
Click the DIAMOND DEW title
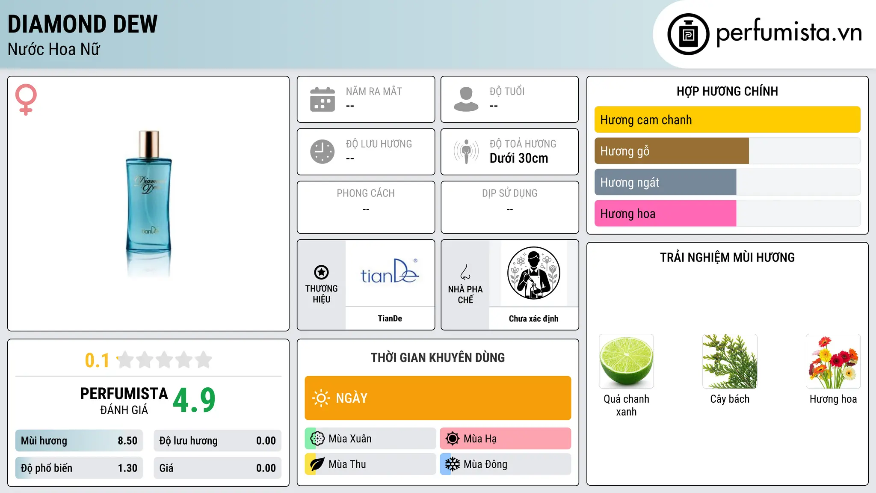(x=83, y=24)
